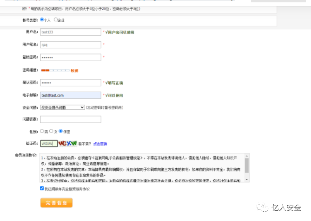
Task: Choose the 女 gender radio button
Action: [x=52, y=132]
